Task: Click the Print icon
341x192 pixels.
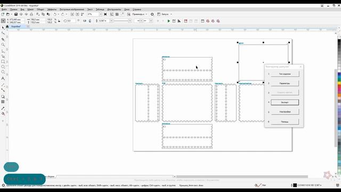Action: (31, 14)
